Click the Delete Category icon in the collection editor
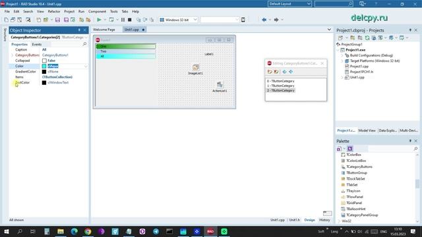 click(x=276, y=72)
